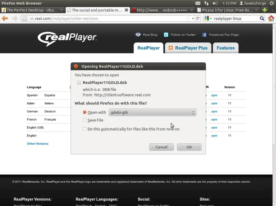This screenshot has width=276, height=206.
Task: Check 'Do this automatically for files like this'
Action: tap(85, 129)
